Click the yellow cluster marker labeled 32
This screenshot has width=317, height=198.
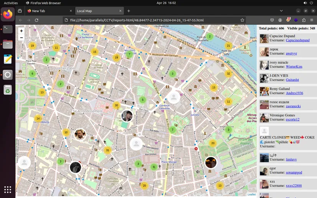[228, 74]
